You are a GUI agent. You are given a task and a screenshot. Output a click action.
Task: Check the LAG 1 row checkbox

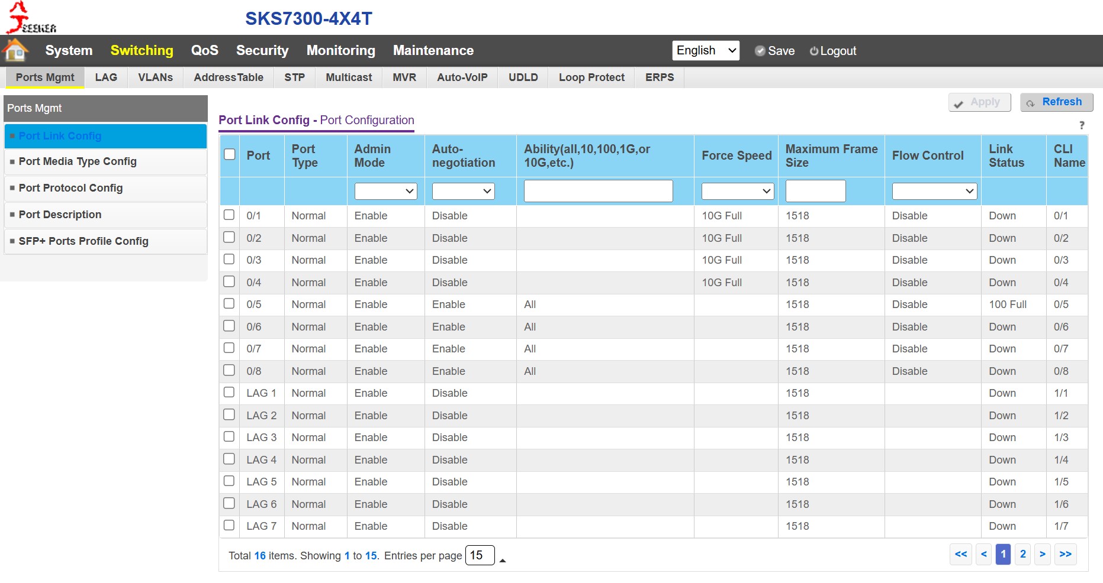(229, 392)
